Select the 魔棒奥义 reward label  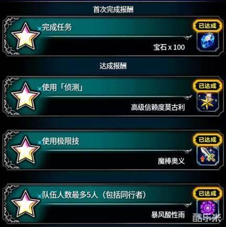[171, 161]
